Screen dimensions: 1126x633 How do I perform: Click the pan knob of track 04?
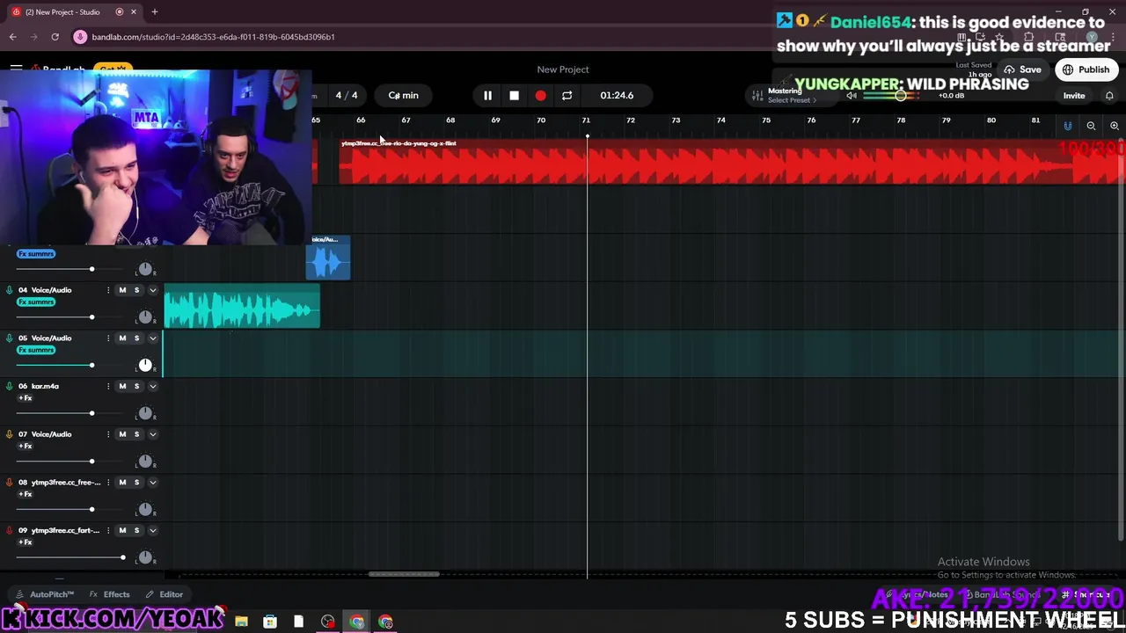pos(145,316)
